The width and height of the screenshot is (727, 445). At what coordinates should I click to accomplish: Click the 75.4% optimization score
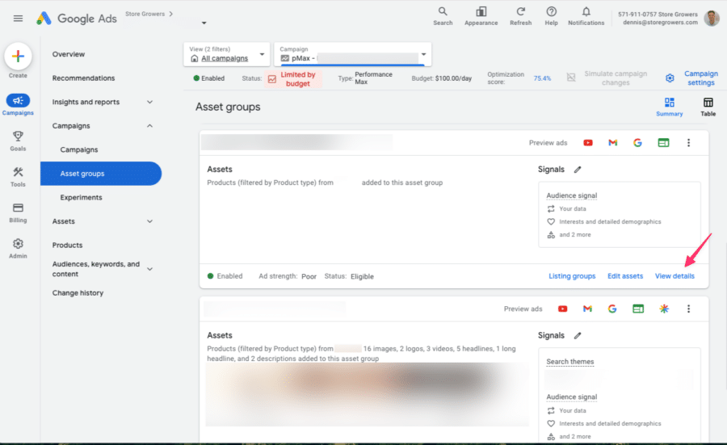542,78
